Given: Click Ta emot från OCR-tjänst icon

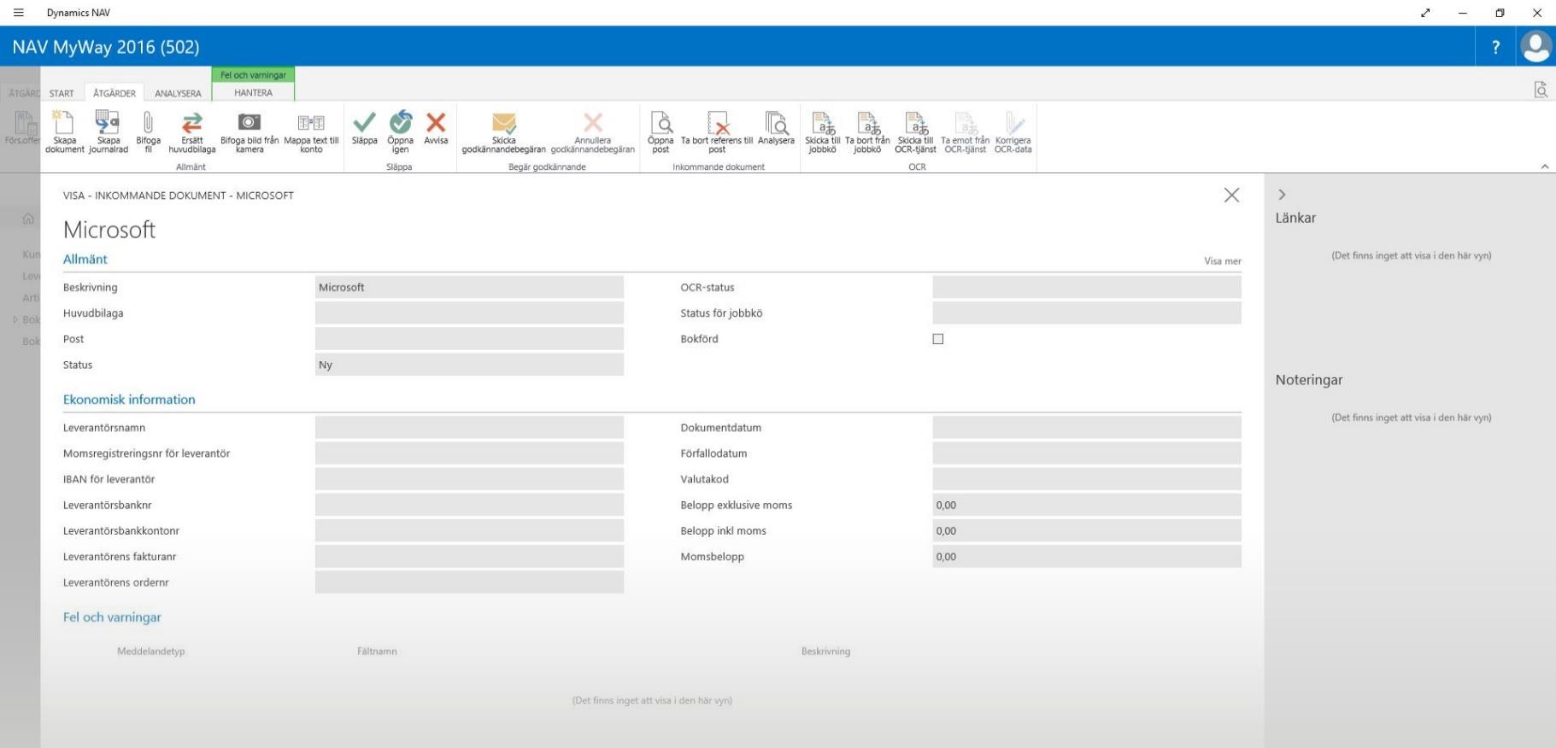Looking at the screenshot, I should 965,123.
